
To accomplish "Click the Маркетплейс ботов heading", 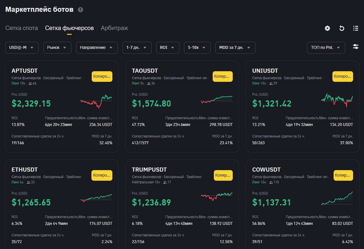I will pyautogui.click(x=39, y=9).
